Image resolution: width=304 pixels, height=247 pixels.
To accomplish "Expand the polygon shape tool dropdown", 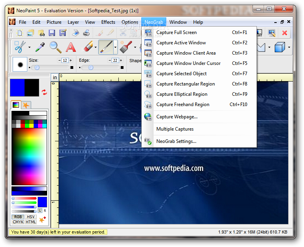I will (x=270, y=47).
